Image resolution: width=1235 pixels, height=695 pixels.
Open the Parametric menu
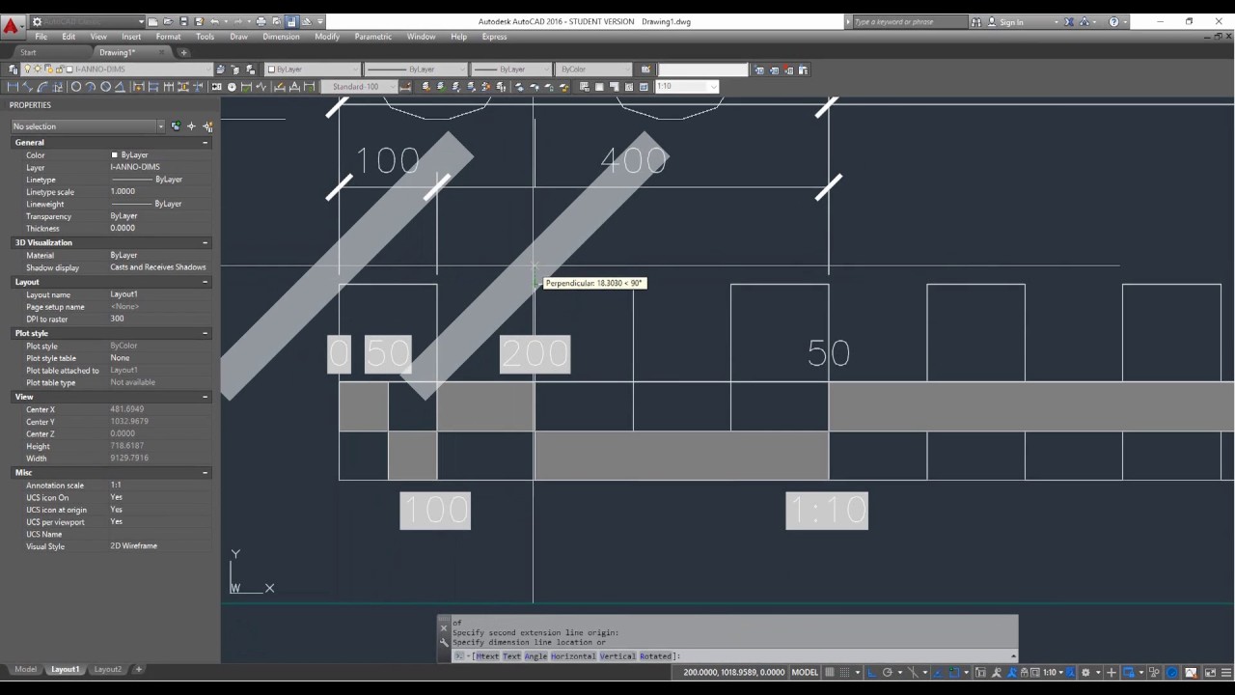373,37
